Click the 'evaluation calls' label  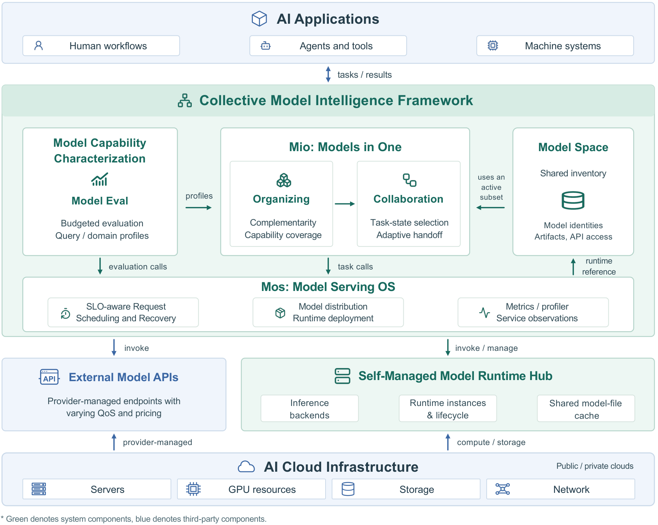click(x=138, y=267)
